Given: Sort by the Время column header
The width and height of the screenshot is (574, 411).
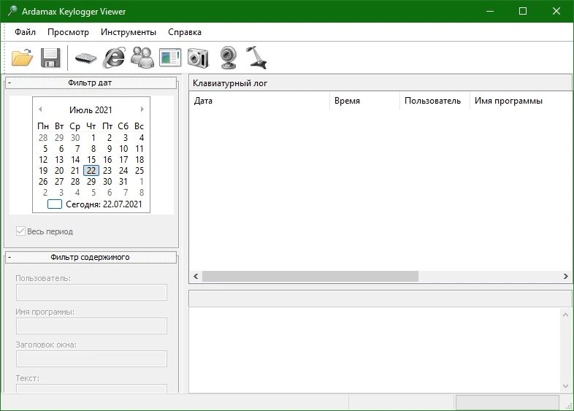Looking at the screenshot, I should pos(364,101).
